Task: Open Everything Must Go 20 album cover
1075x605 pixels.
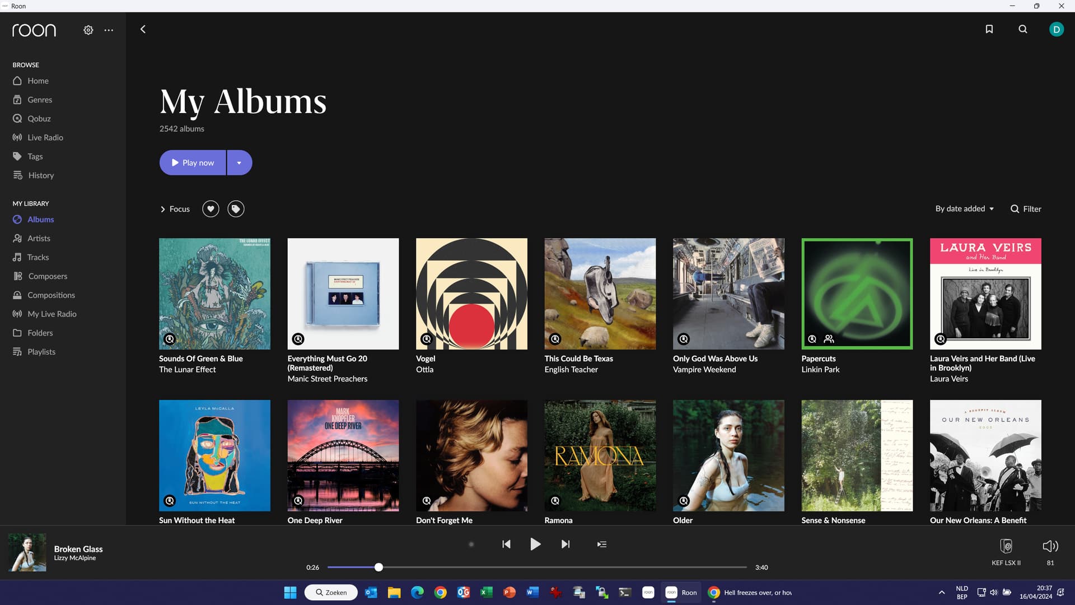Action: 343,294
